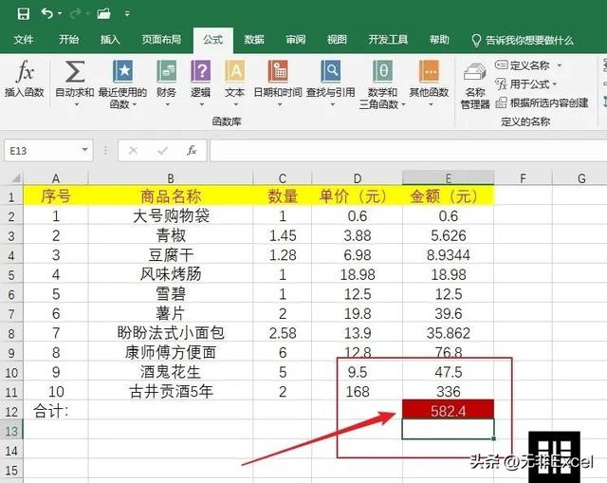607x483 pixels.
Task: Select column B header
Action: (x=171, y=178)
